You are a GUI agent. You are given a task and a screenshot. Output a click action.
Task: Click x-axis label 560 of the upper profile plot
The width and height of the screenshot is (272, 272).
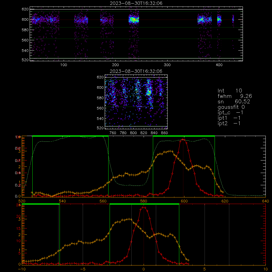(103, 201)
